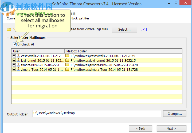The image size is (192, 133).
Task: Select user zimbra-PDW-2015-04-22-1... row
Action: pos(42,65)
